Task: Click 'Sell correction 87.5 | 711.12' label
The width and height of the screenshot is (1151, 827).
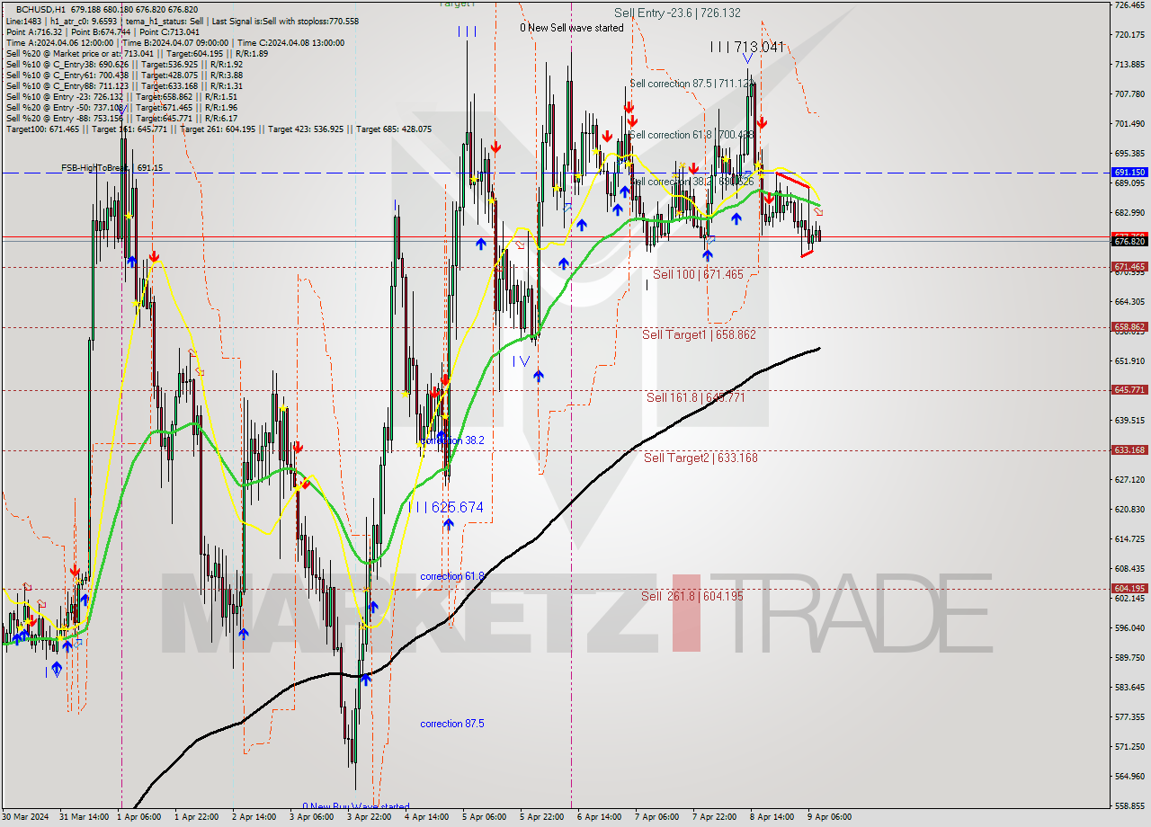Action: coord(692,84)
